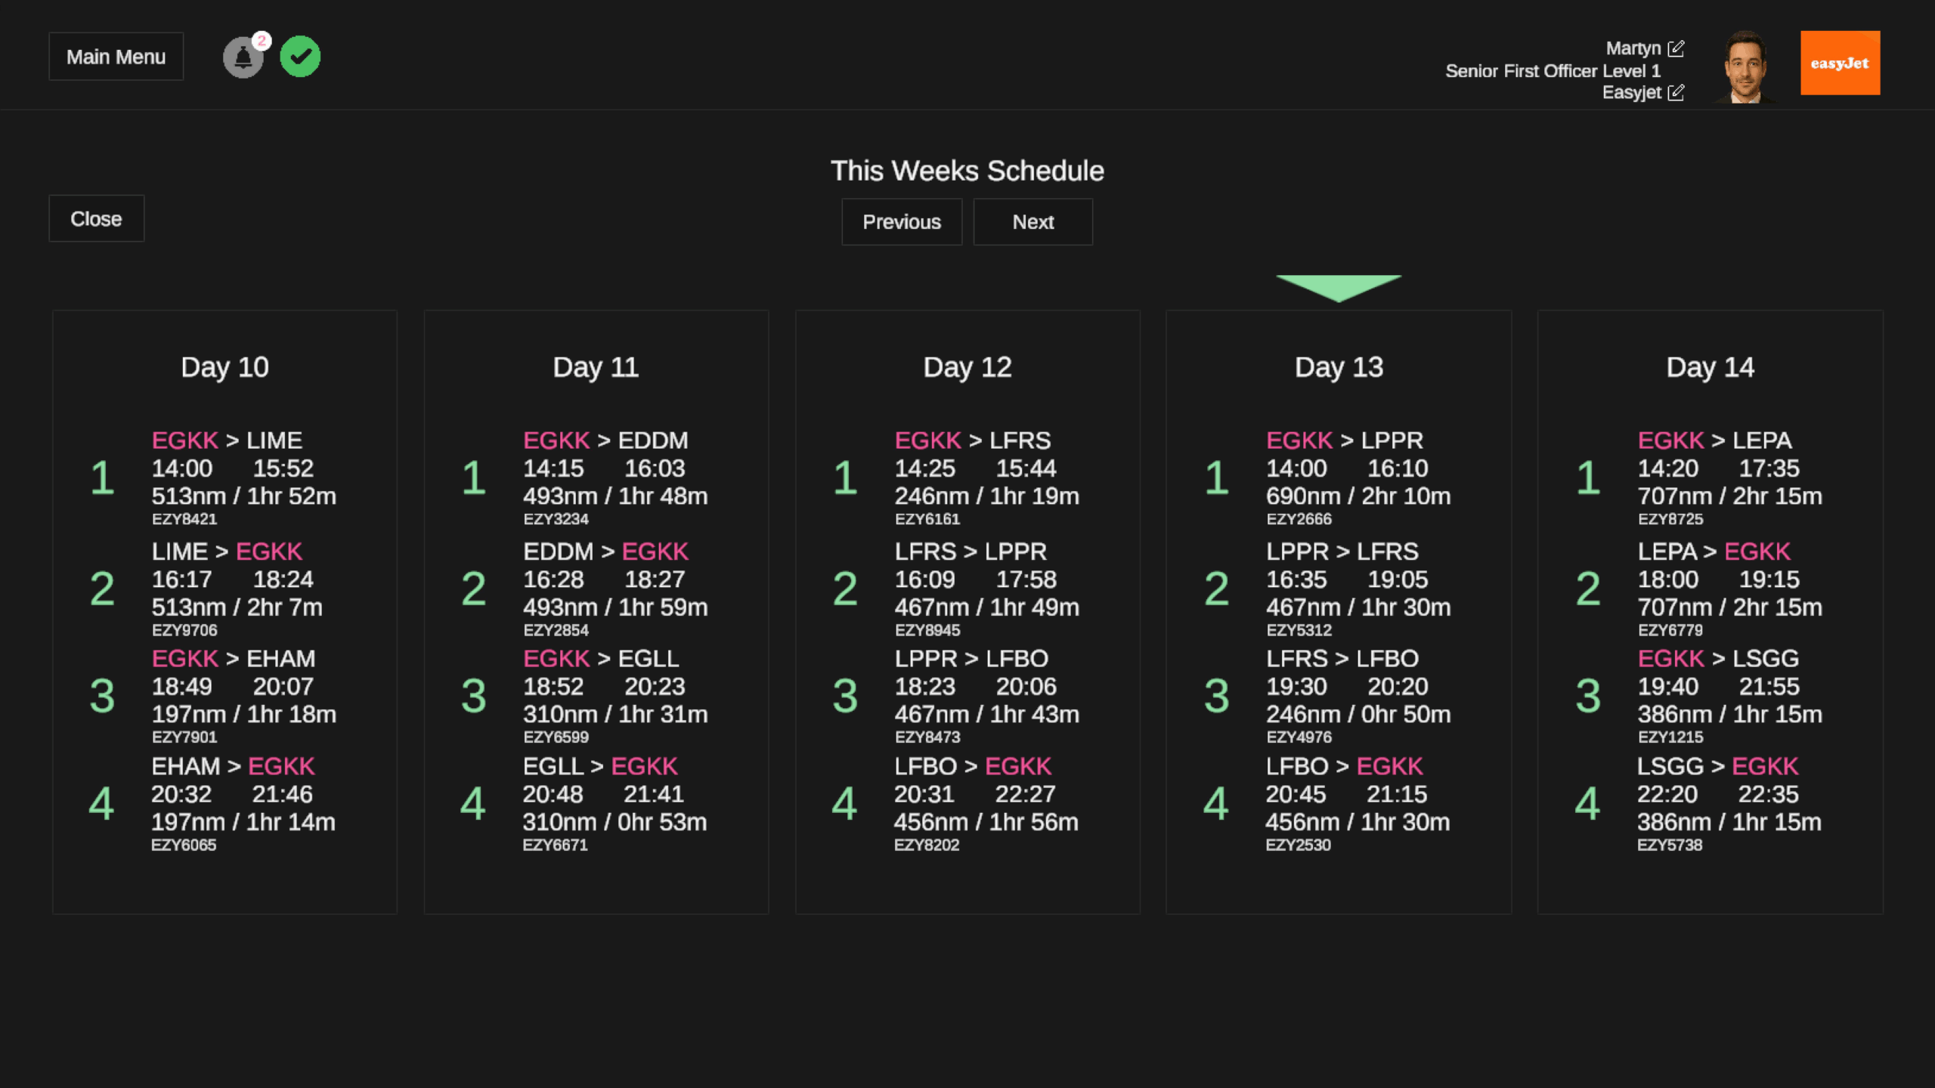Image resolution: width=1935 pixels, height=1088 pixels.
Task: Select the Day 13 schedule heading
Action: [x=1339, y=367]
